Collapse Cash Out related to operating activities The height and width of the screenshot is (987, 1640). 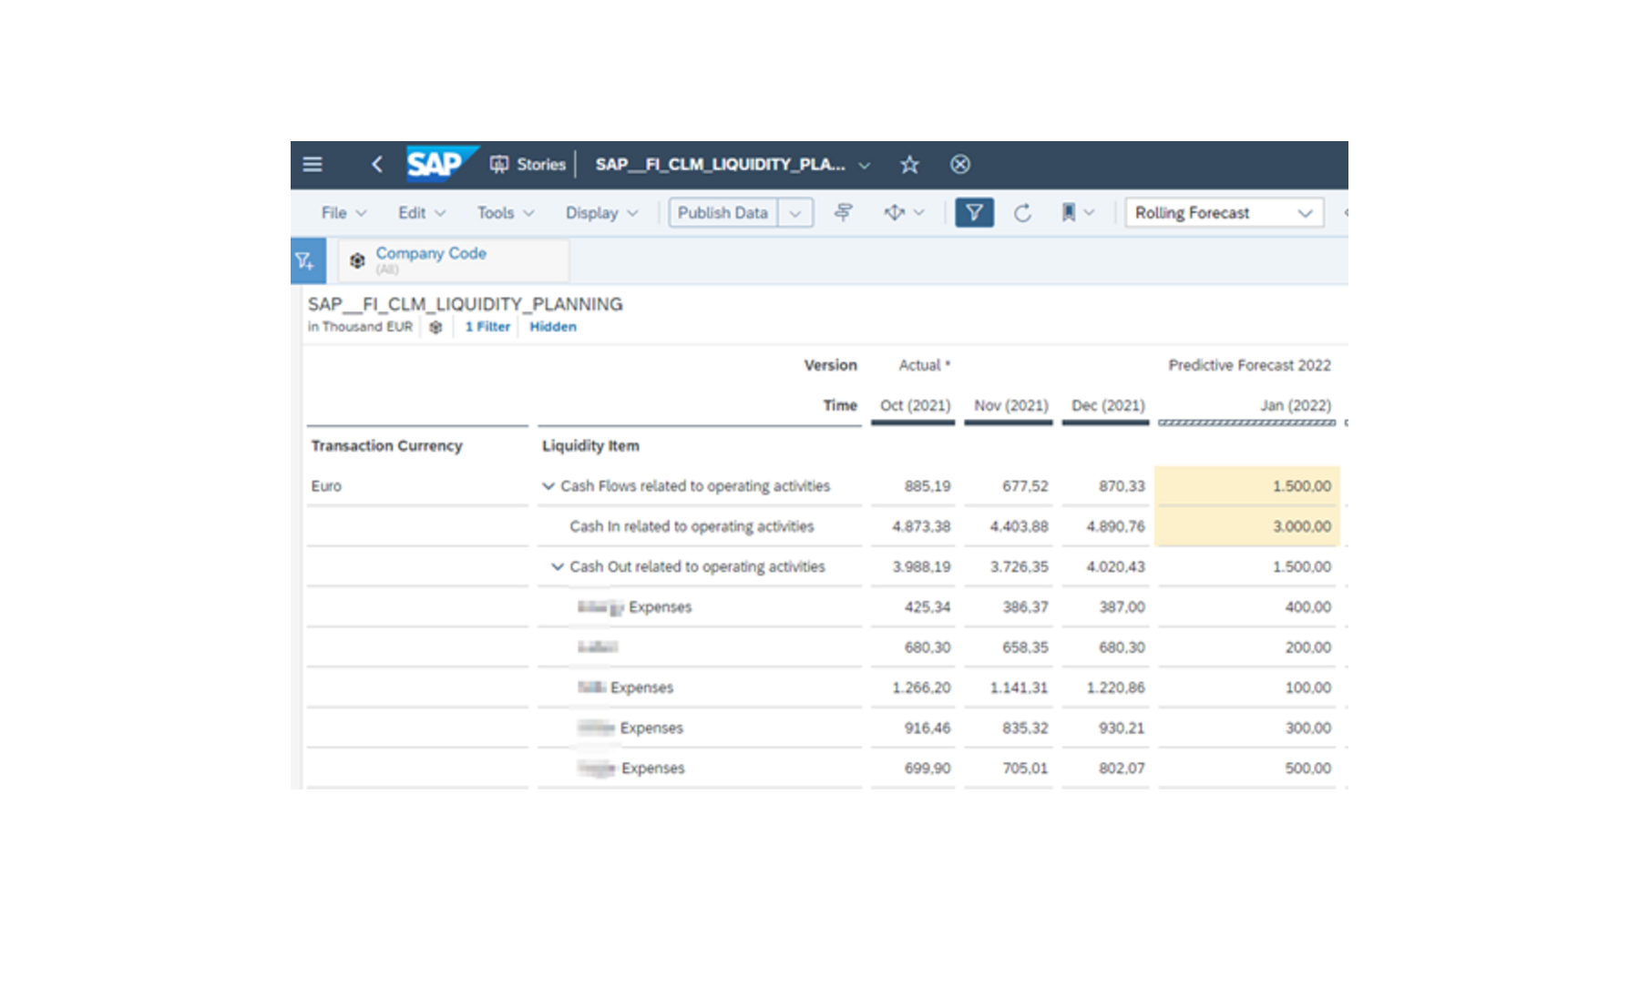(x=557, y=567)
